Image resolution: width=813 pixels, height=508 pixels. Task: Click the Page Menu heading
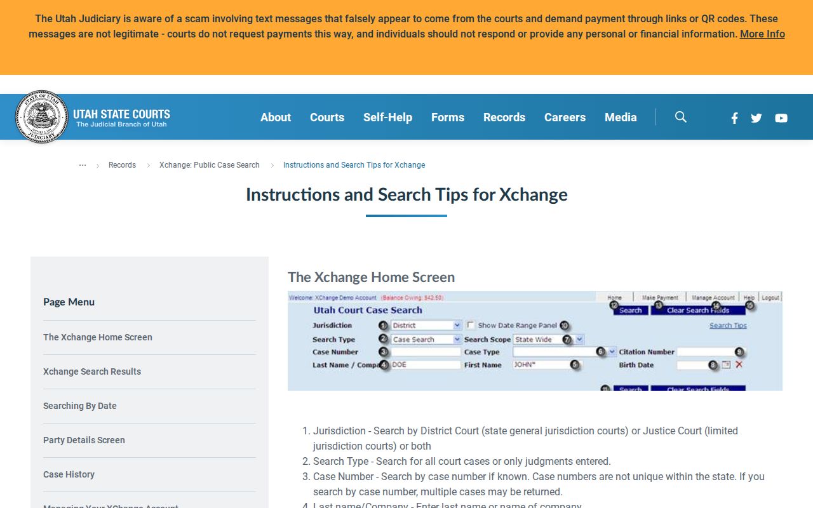coord(69,302)
